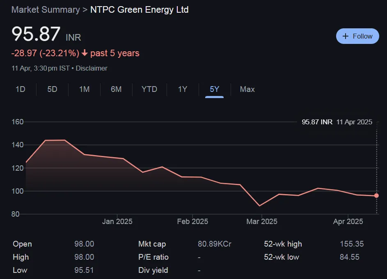Click the 52-wk high value 155.35

(x=352, y=244)
